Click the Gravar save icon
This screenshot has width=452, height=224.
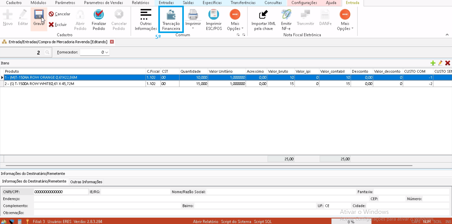coord(39,15)
